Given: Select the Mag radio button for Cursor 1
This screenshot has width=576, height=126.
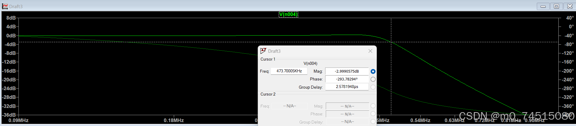Looking at the screenshot, I should pos(373,71).
